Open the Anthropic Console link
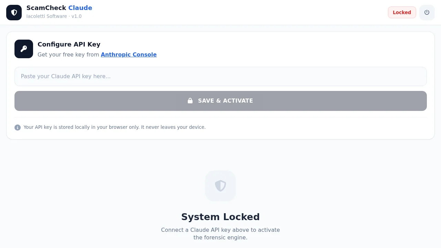 click(x=129, y=54)
